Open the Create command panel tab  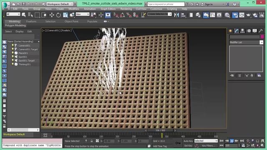pyautogui.click(x=231, y=31)
